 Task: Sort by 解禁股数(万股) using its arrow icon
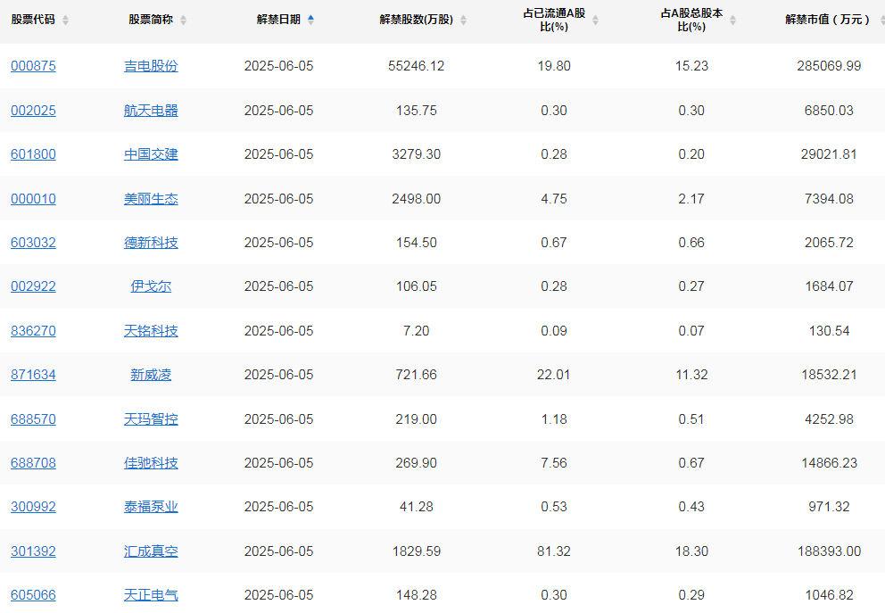point(475,20)
